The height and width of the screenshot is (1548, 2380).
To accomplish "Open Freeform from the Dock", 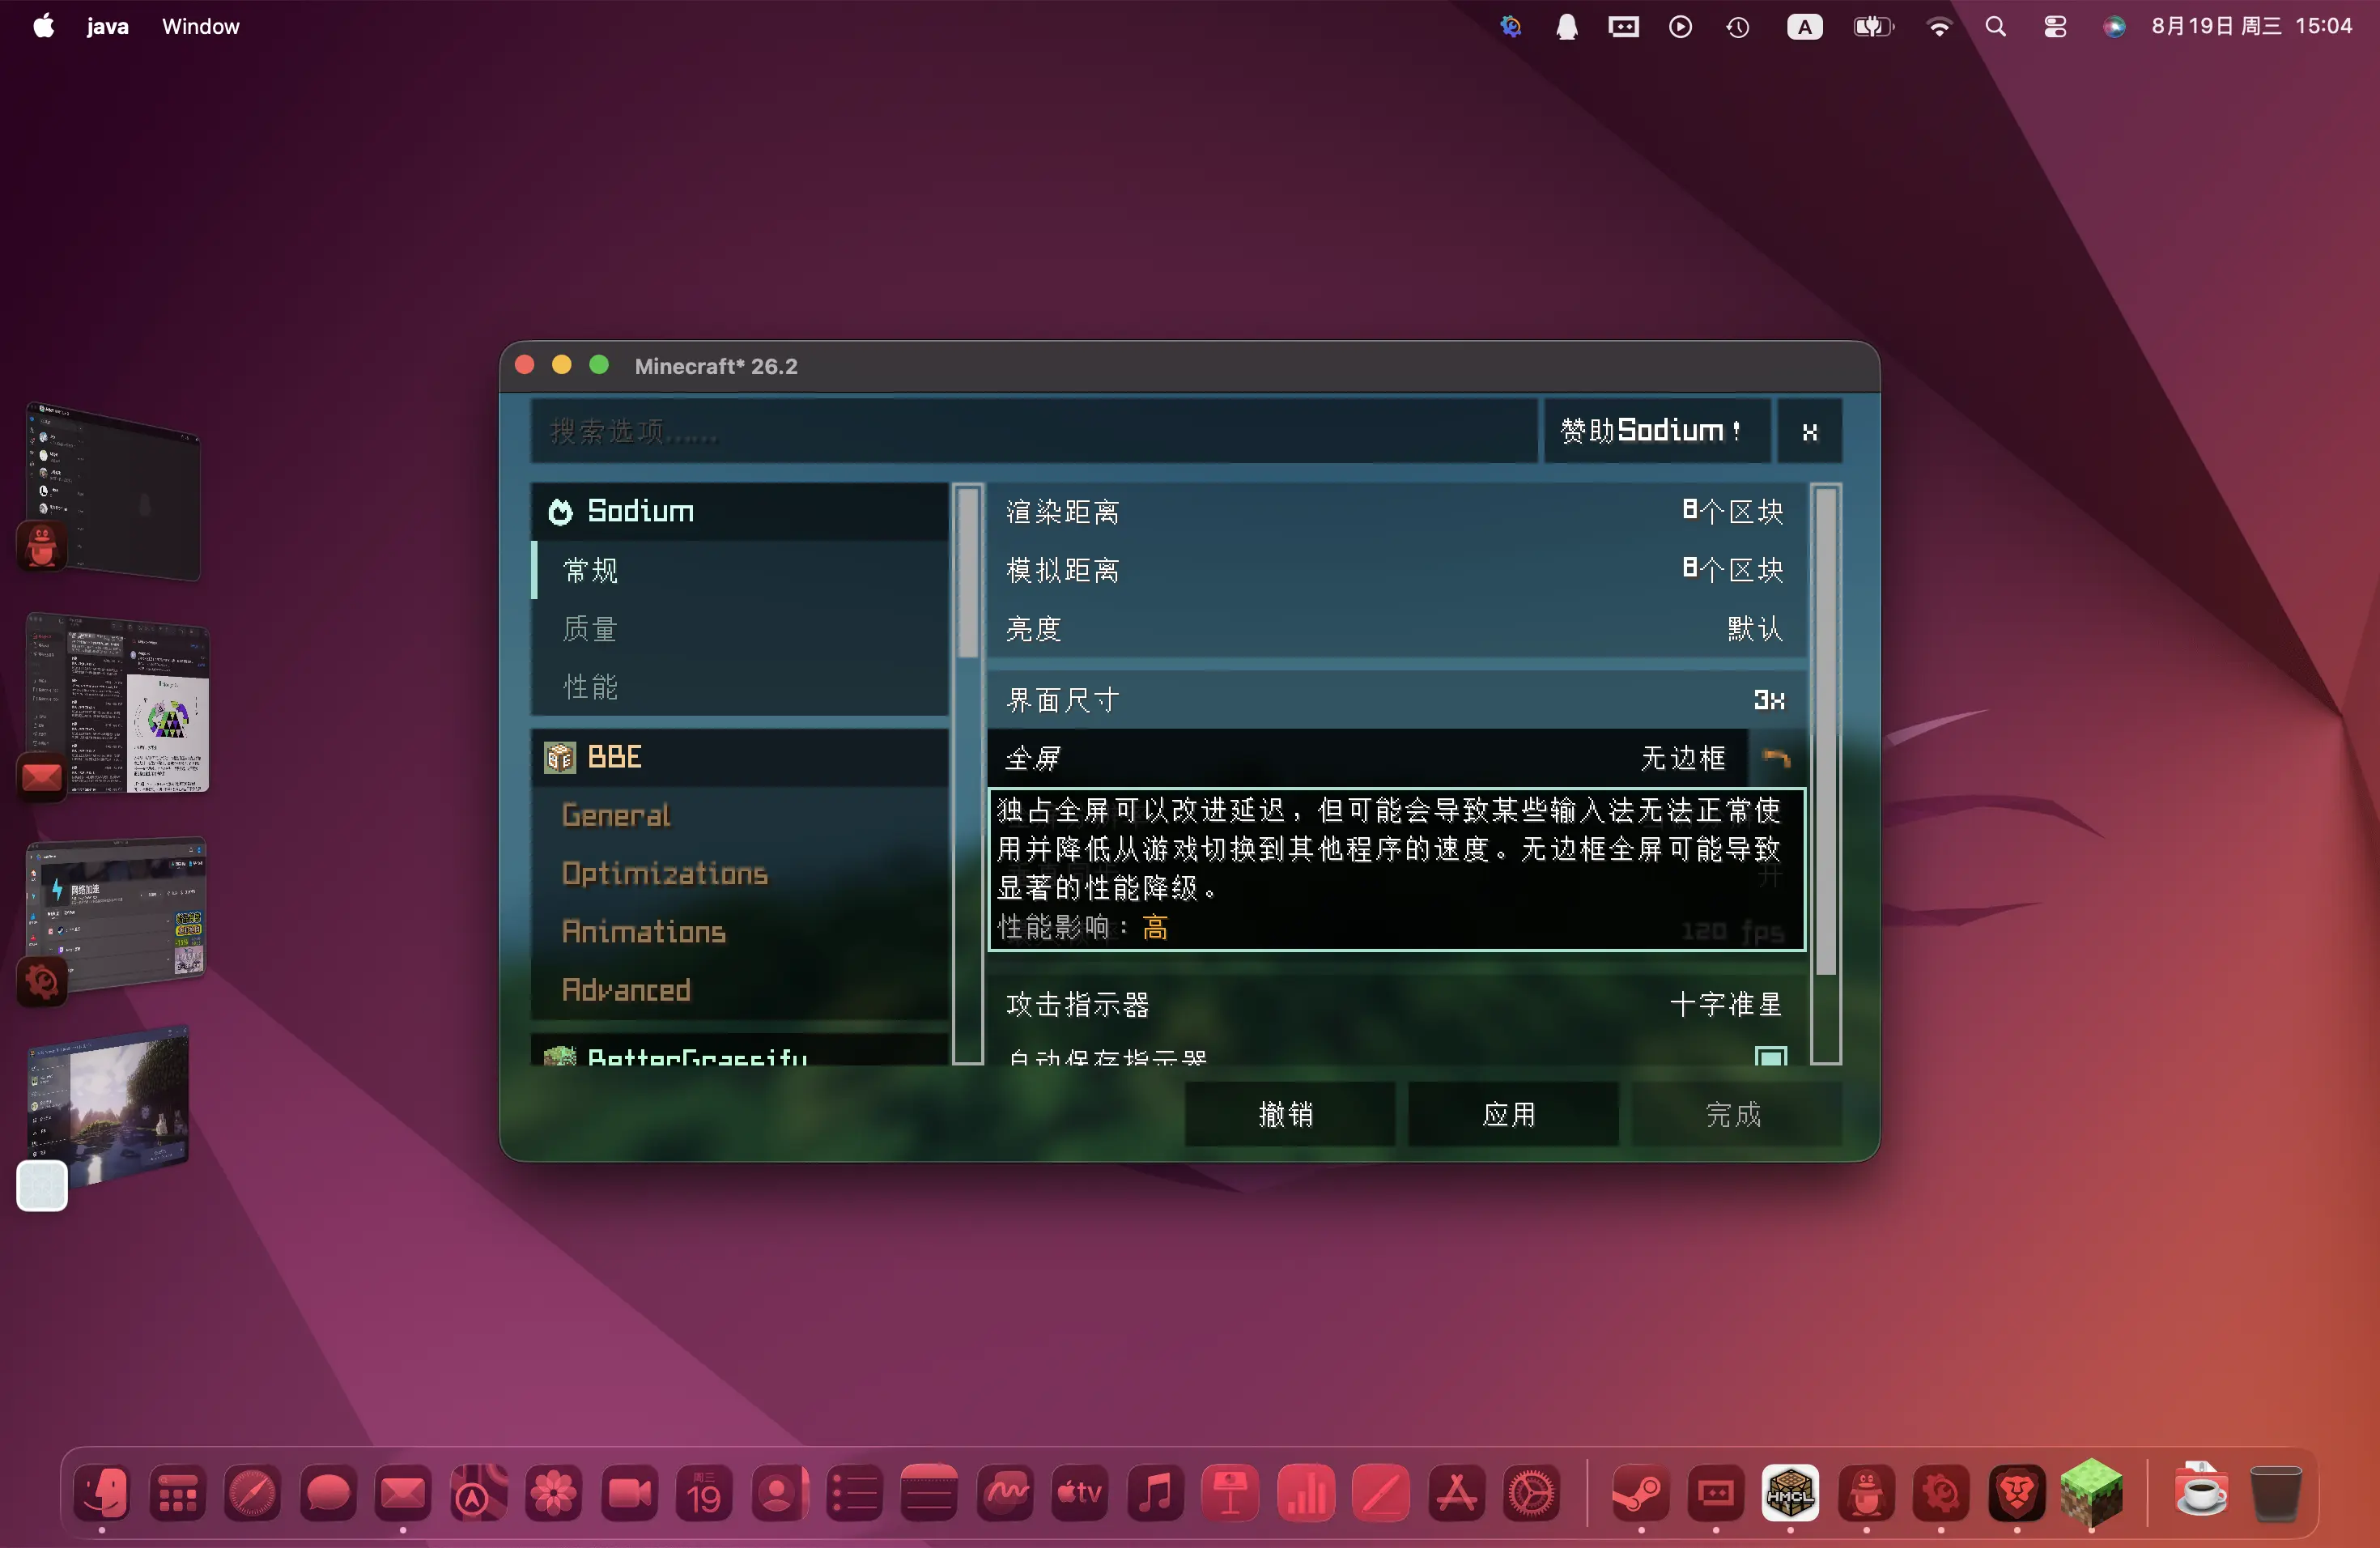I will point(1005,1492).
